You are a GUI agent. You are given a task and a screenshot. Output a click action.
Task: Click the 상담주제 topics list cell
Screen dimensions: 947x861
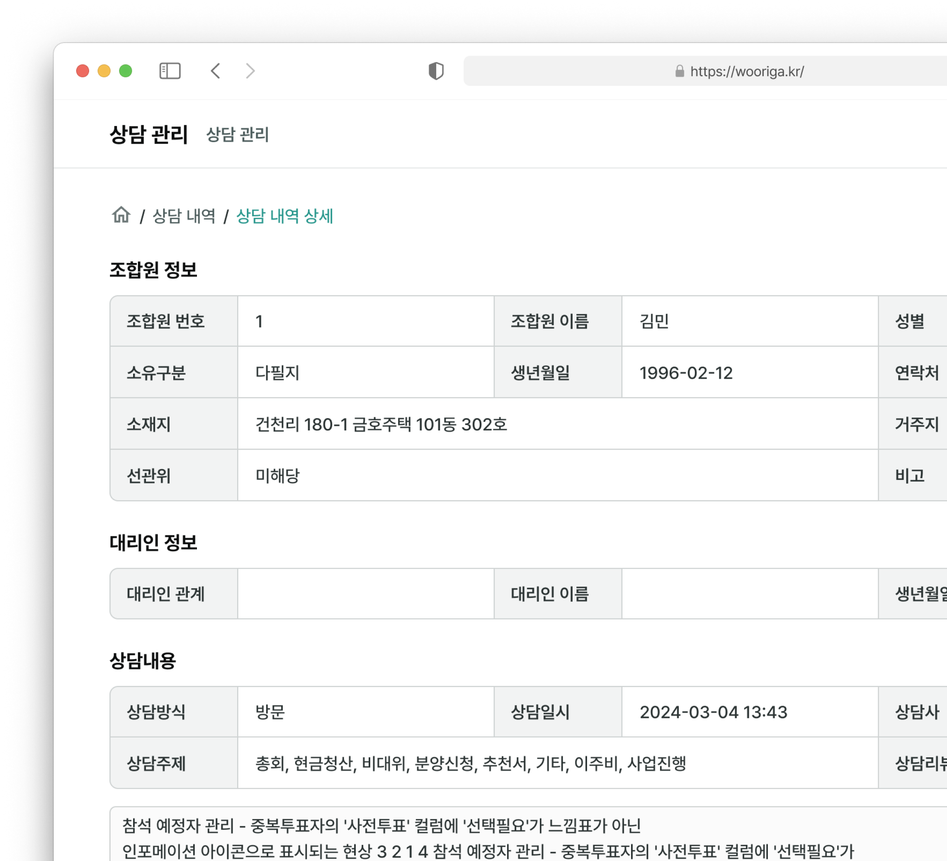click(470, 763)
